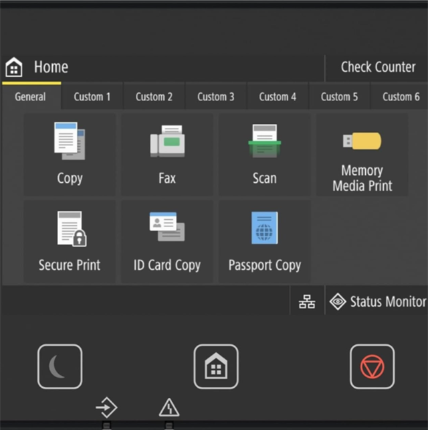Launch the Scan function

point(264,155)
